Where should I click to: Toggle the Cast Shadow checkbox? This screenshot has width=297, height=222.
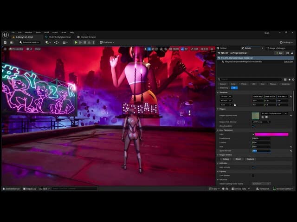click(253, 176)
